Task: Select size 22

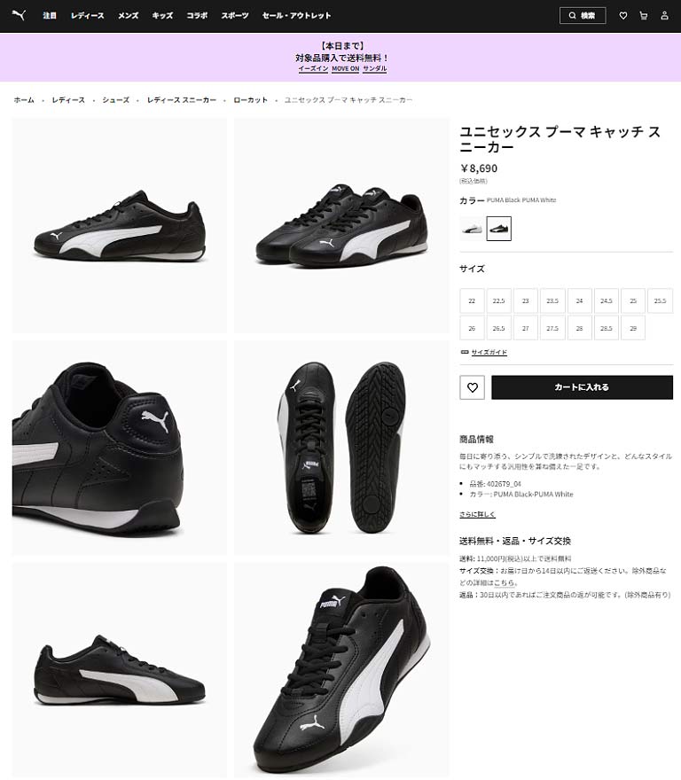Action: [x=472, y=301]
